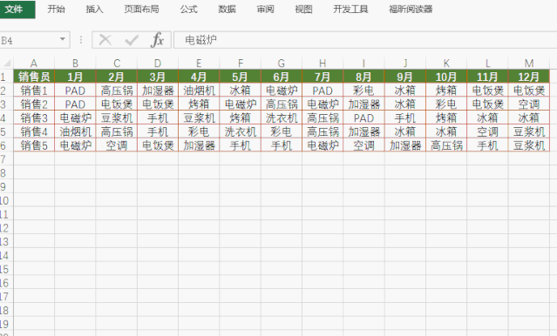Click the confirm checkmark formula icon

coord(132,40)
